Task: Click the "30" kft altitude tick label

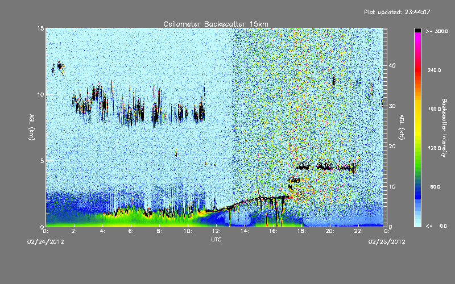Action: [392, 106]
